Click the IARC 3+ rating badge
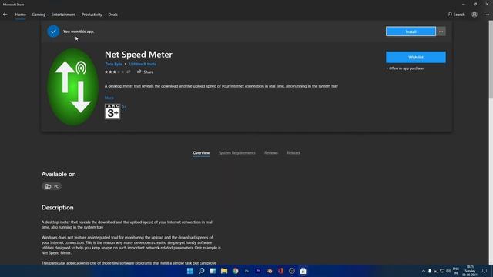This screenshot has height=277, width=493. click(x=112, y=111)
